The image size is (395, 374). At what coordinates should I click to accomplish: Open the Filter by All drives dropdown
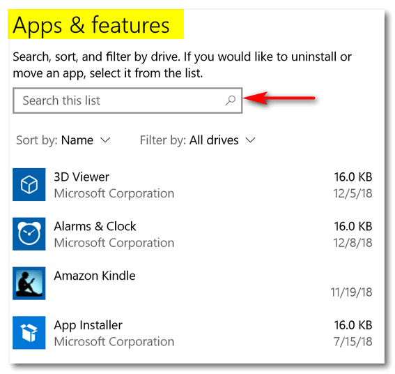(198, 140)
